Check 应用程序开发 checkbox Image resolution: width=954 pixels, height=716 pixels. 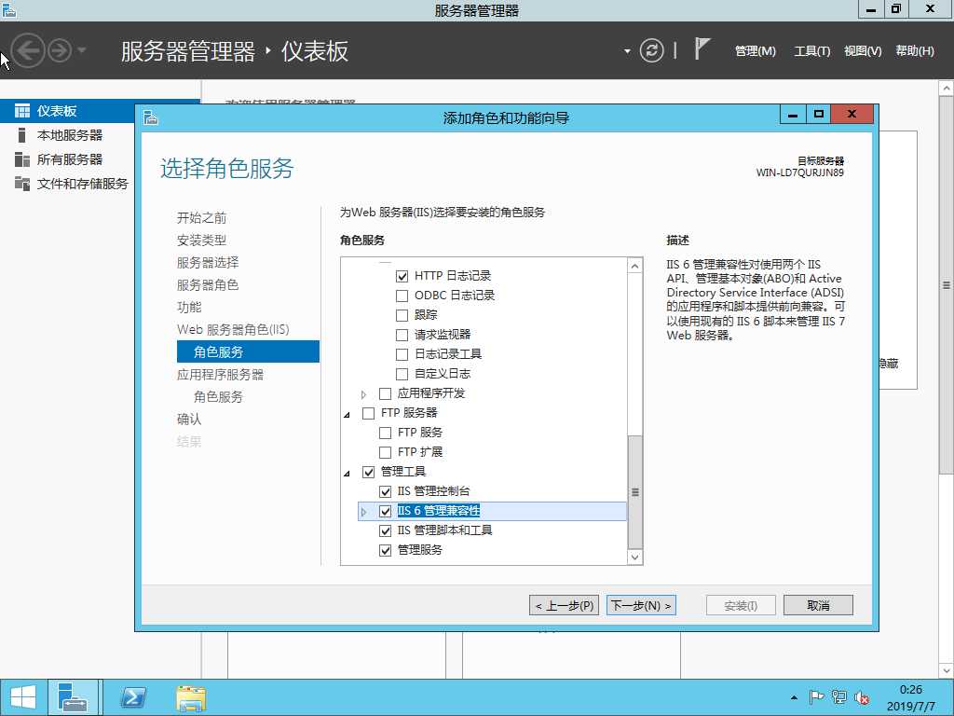(x=385, y=394)
